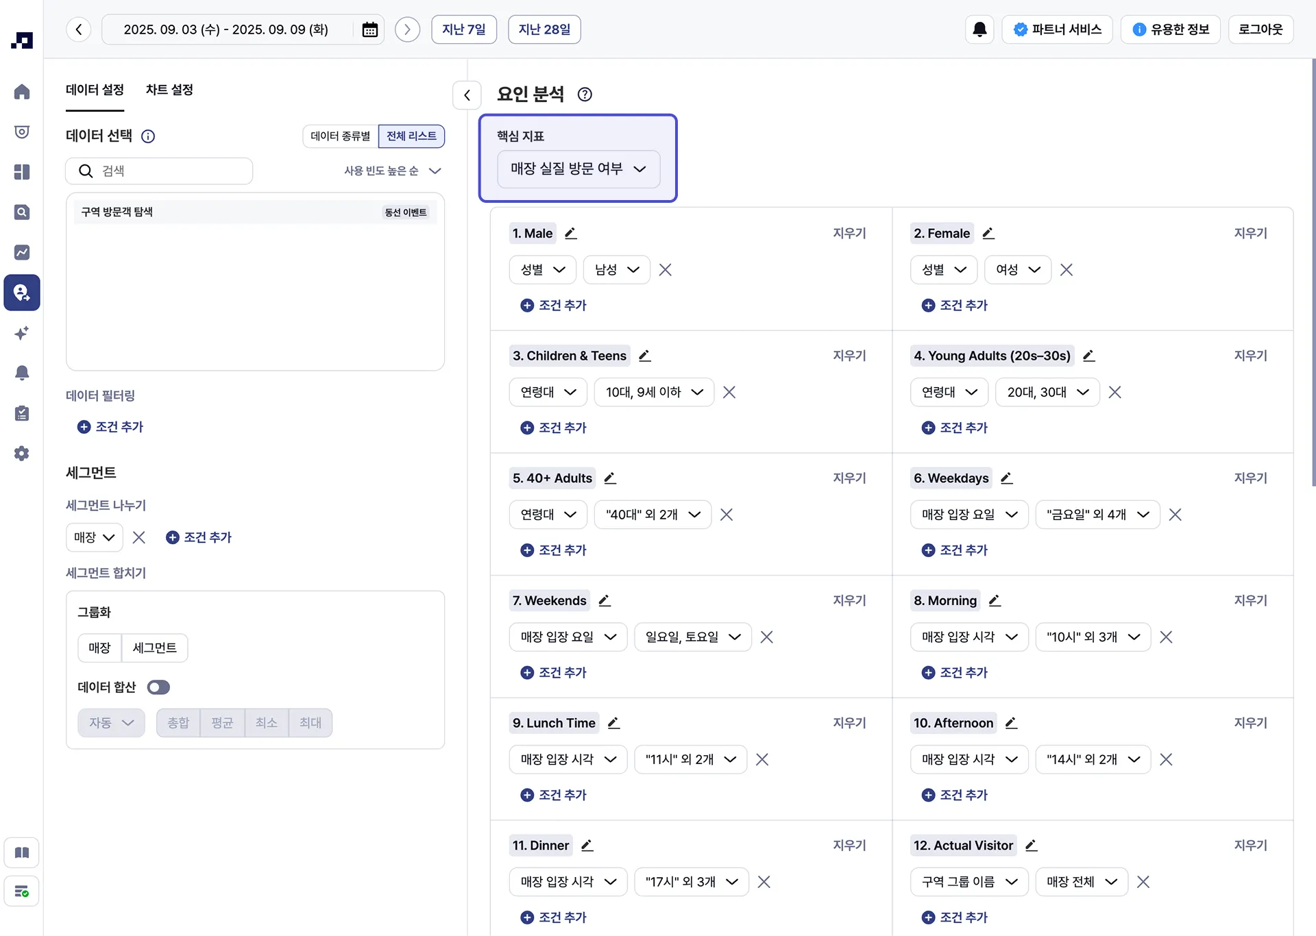1316x936 pixels.
Task: Open the 매장 실질 방문 여부 dropdown
Action: (x=578, y=169)
